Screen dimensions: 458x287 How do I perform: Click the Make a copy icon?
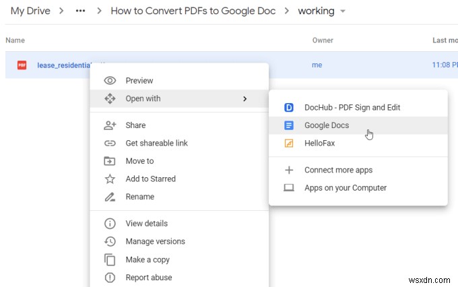pos(110,259)
